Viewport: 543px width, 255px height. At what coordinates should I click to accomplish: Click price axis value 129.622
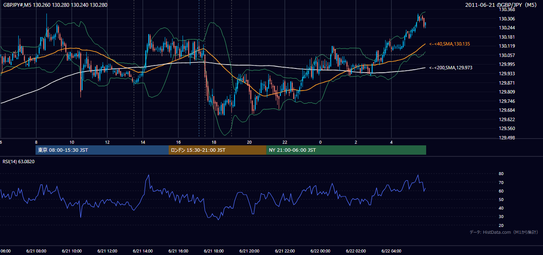507,119
